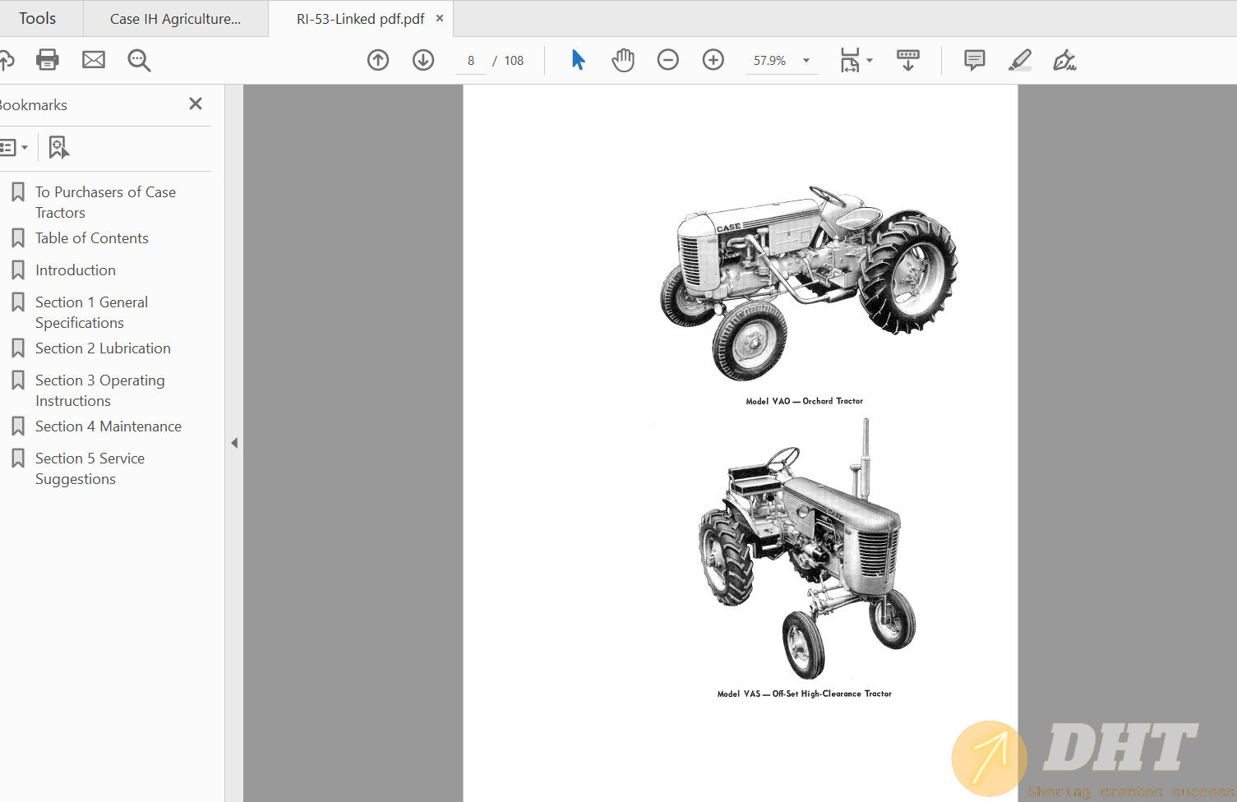Viewport: 1237px width, 802px height.
Task: Click bookmark icon beside Section 1 General
Action: click(x=18, y=302)
